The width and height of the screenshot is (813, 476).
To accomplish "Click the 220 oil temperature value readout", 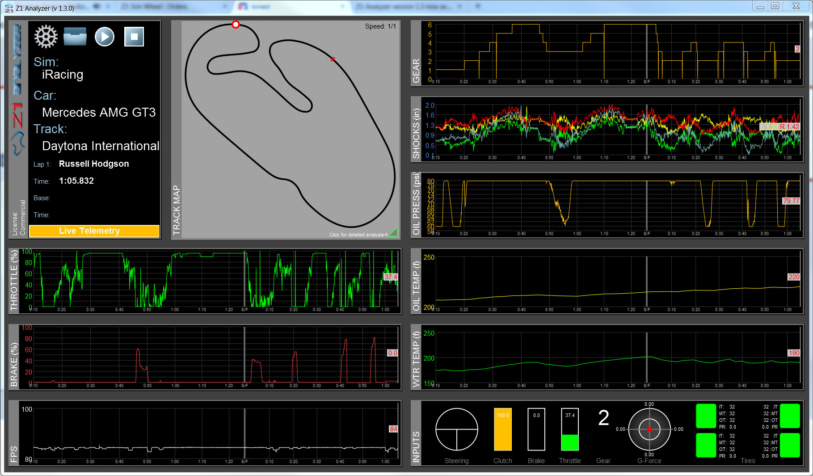I will tap(794, 277).
